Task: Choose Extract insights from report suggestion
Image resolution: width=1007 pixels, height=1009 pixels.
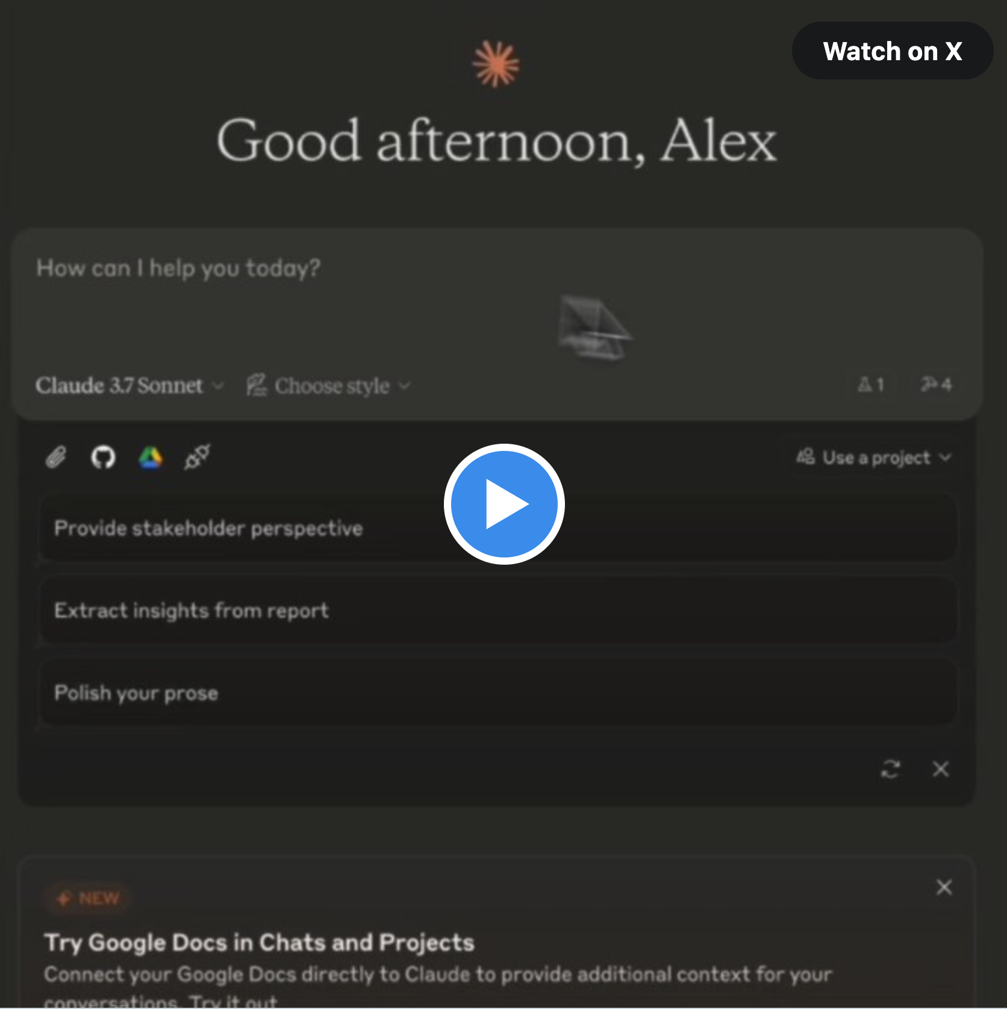Action: point(498,610)
